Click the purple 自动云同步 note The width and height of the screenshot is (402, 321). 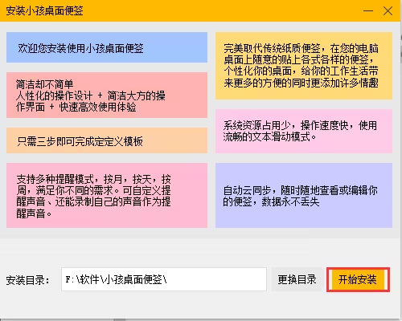pyautogui.click(x=304, y=196)
